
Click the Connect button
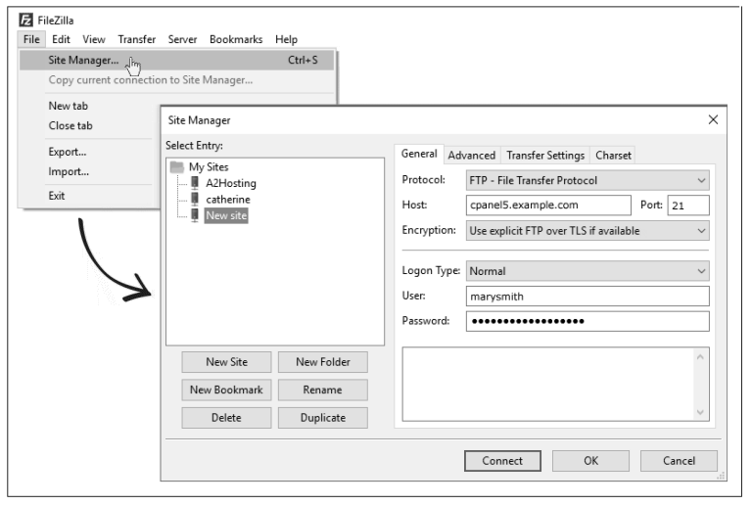pos(502,461)
